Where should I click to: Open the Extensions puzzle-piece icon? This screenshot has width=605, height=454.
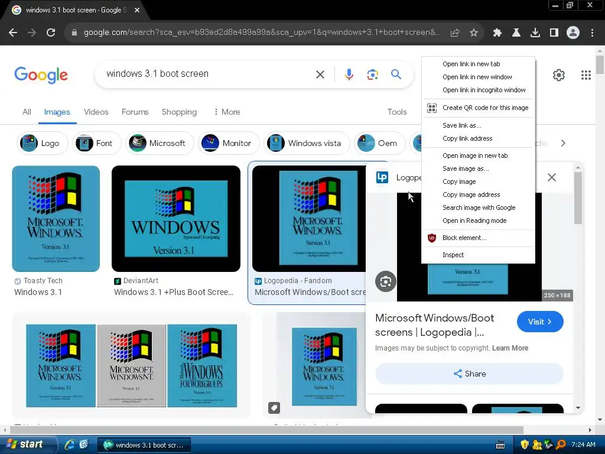(497, 33)
